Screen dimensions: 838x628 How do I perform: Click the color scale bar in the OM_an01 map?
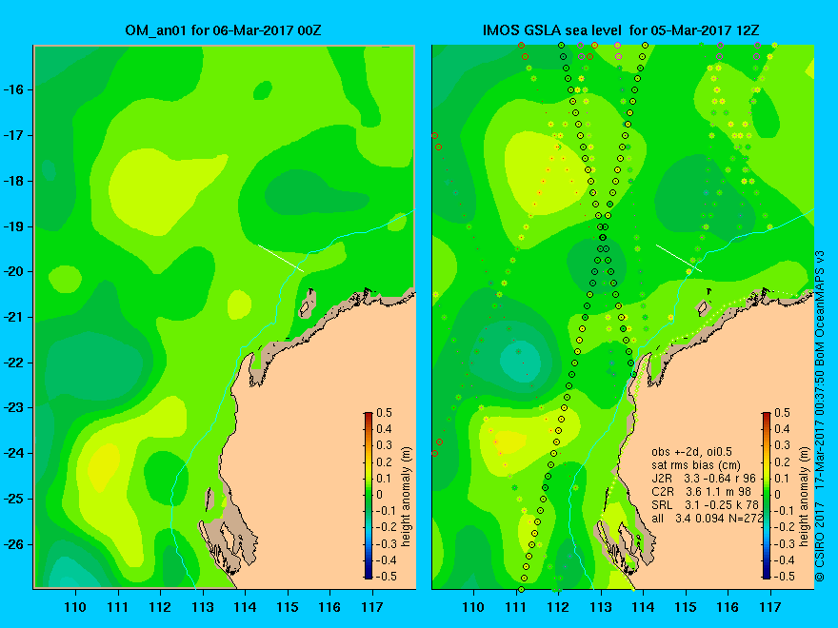coord(369,495)
